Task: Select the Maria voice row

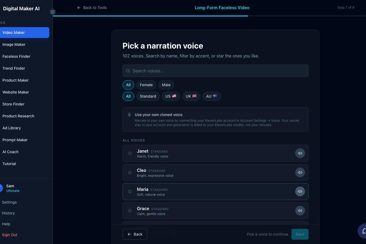Action: (x=215, y=192)
